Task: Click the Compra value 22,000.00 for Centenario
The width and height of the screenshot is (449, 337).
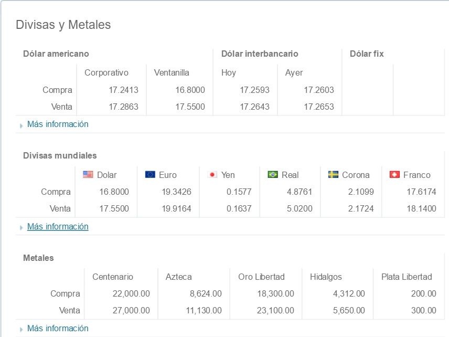Action: point(130,293)
